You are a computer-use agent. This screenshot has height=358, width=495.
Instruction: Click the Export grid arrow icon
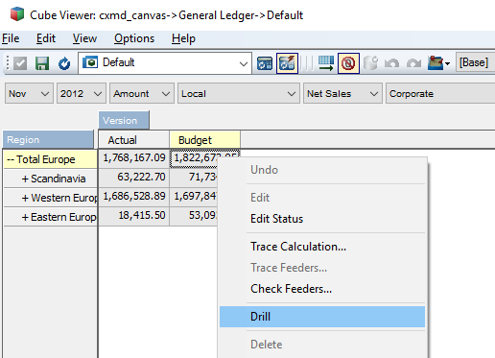pyautogui.click(x=326, y=63)
